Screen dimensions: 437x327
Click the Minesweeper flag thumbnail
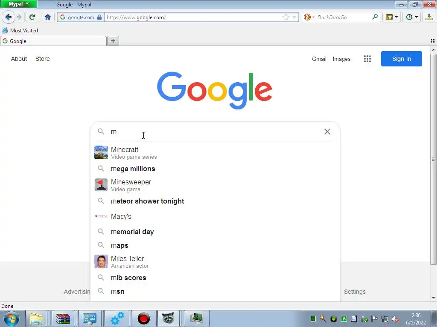pos(101,185)
